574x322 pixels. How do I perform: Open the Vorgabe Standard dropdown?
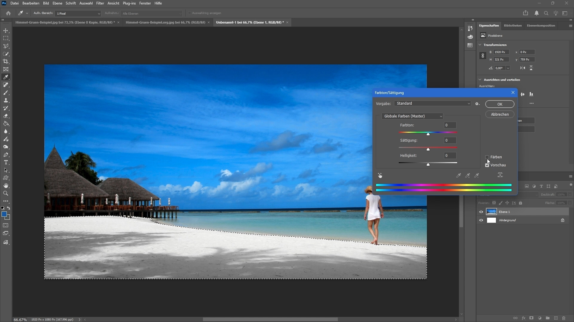click(x=432, y=103)
